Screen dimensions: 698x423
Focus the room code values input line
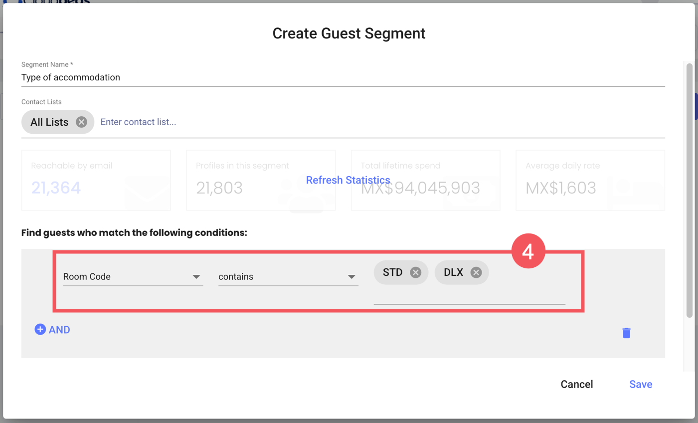(469, 297)
